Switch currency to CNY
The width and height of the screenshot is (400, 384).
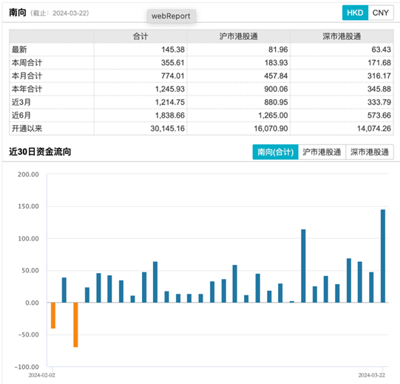pyautogui.click(x=381, y=13)
